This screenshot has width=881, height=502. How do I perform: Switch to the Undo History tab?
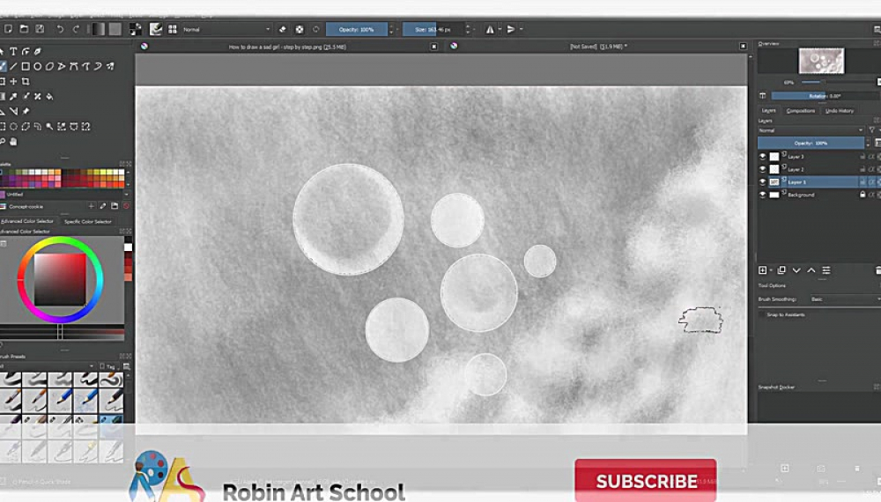click(x=839, y=111)
